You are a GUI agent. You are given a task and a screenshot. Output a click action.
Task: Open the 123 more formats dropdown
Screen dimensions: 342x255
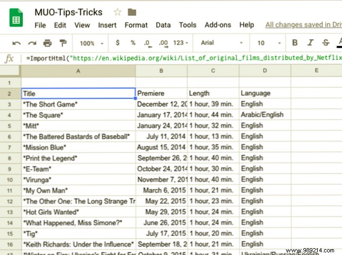180,43
